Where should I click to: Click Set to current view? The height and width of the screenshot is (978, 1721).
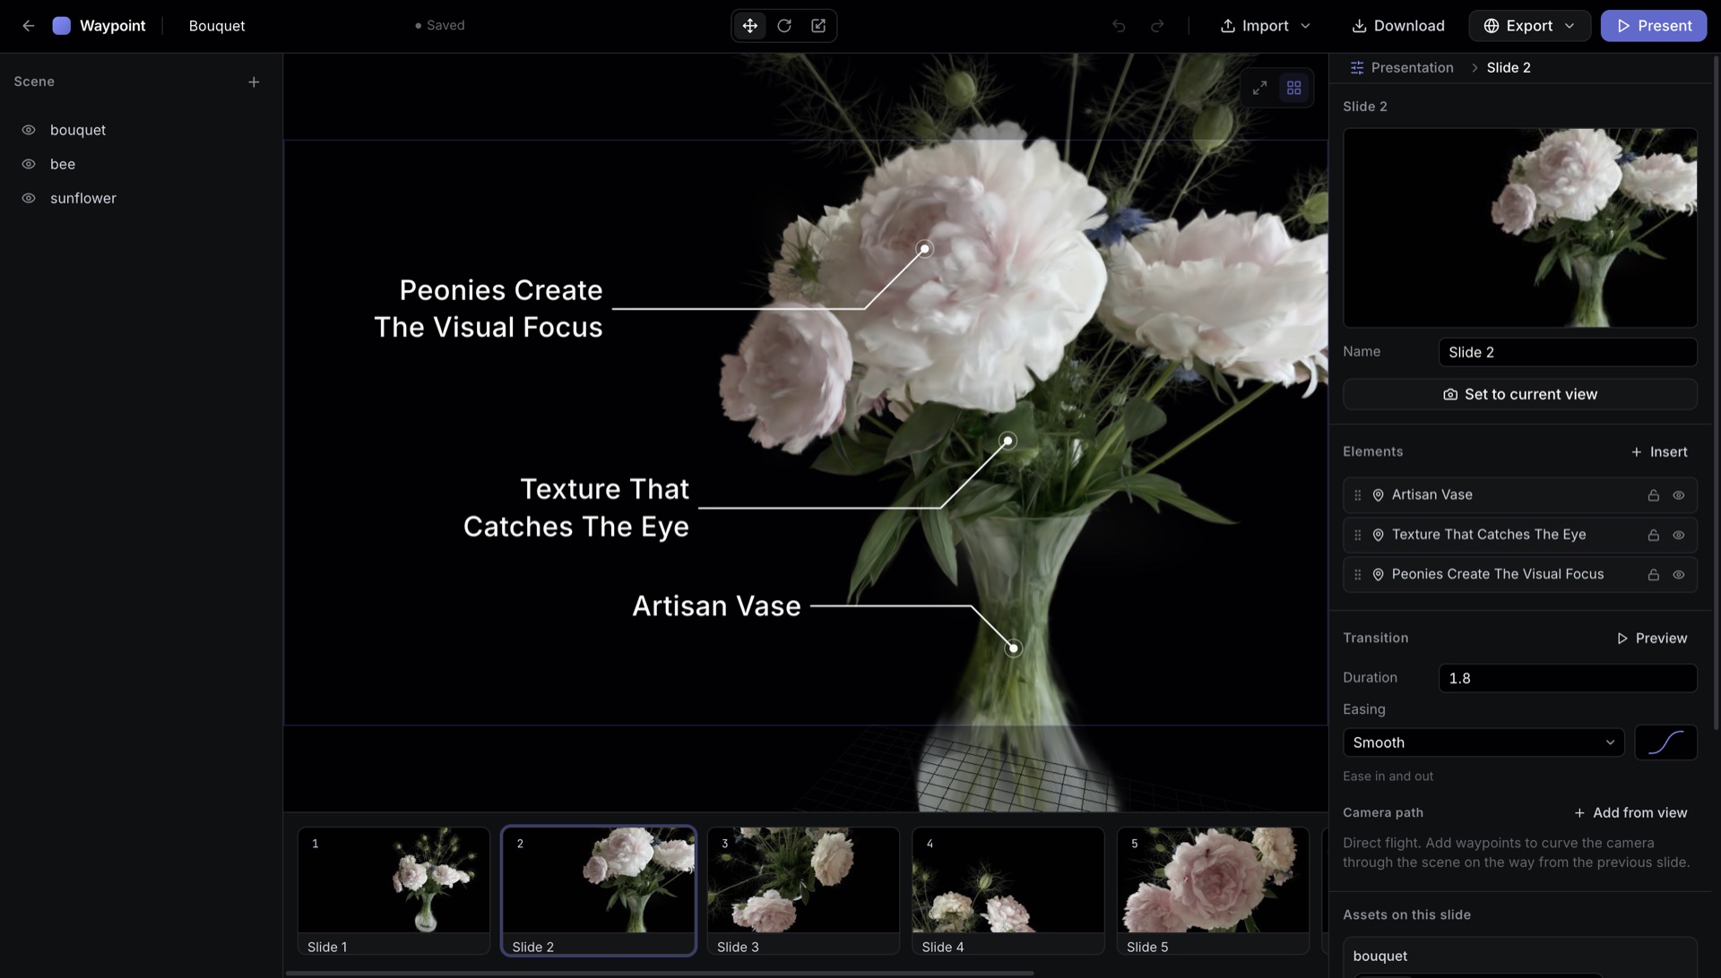[1519, 394]
